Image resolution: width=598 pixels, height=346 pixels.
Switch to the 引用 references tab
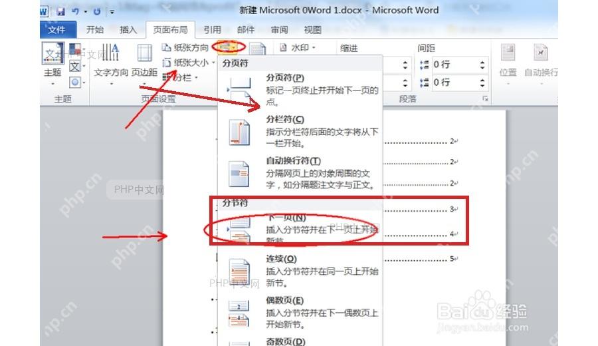213,30
